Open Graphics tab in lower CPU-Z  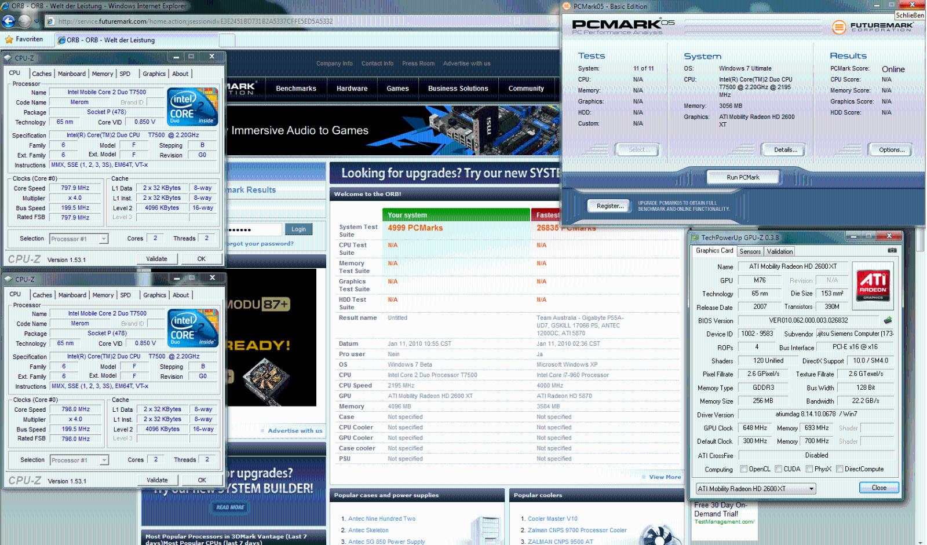(x=155, y=295)
